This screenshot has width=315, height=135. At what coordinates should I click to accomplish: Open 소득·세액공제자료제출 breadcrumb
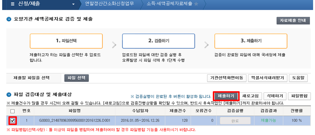(x=169, y=4)
